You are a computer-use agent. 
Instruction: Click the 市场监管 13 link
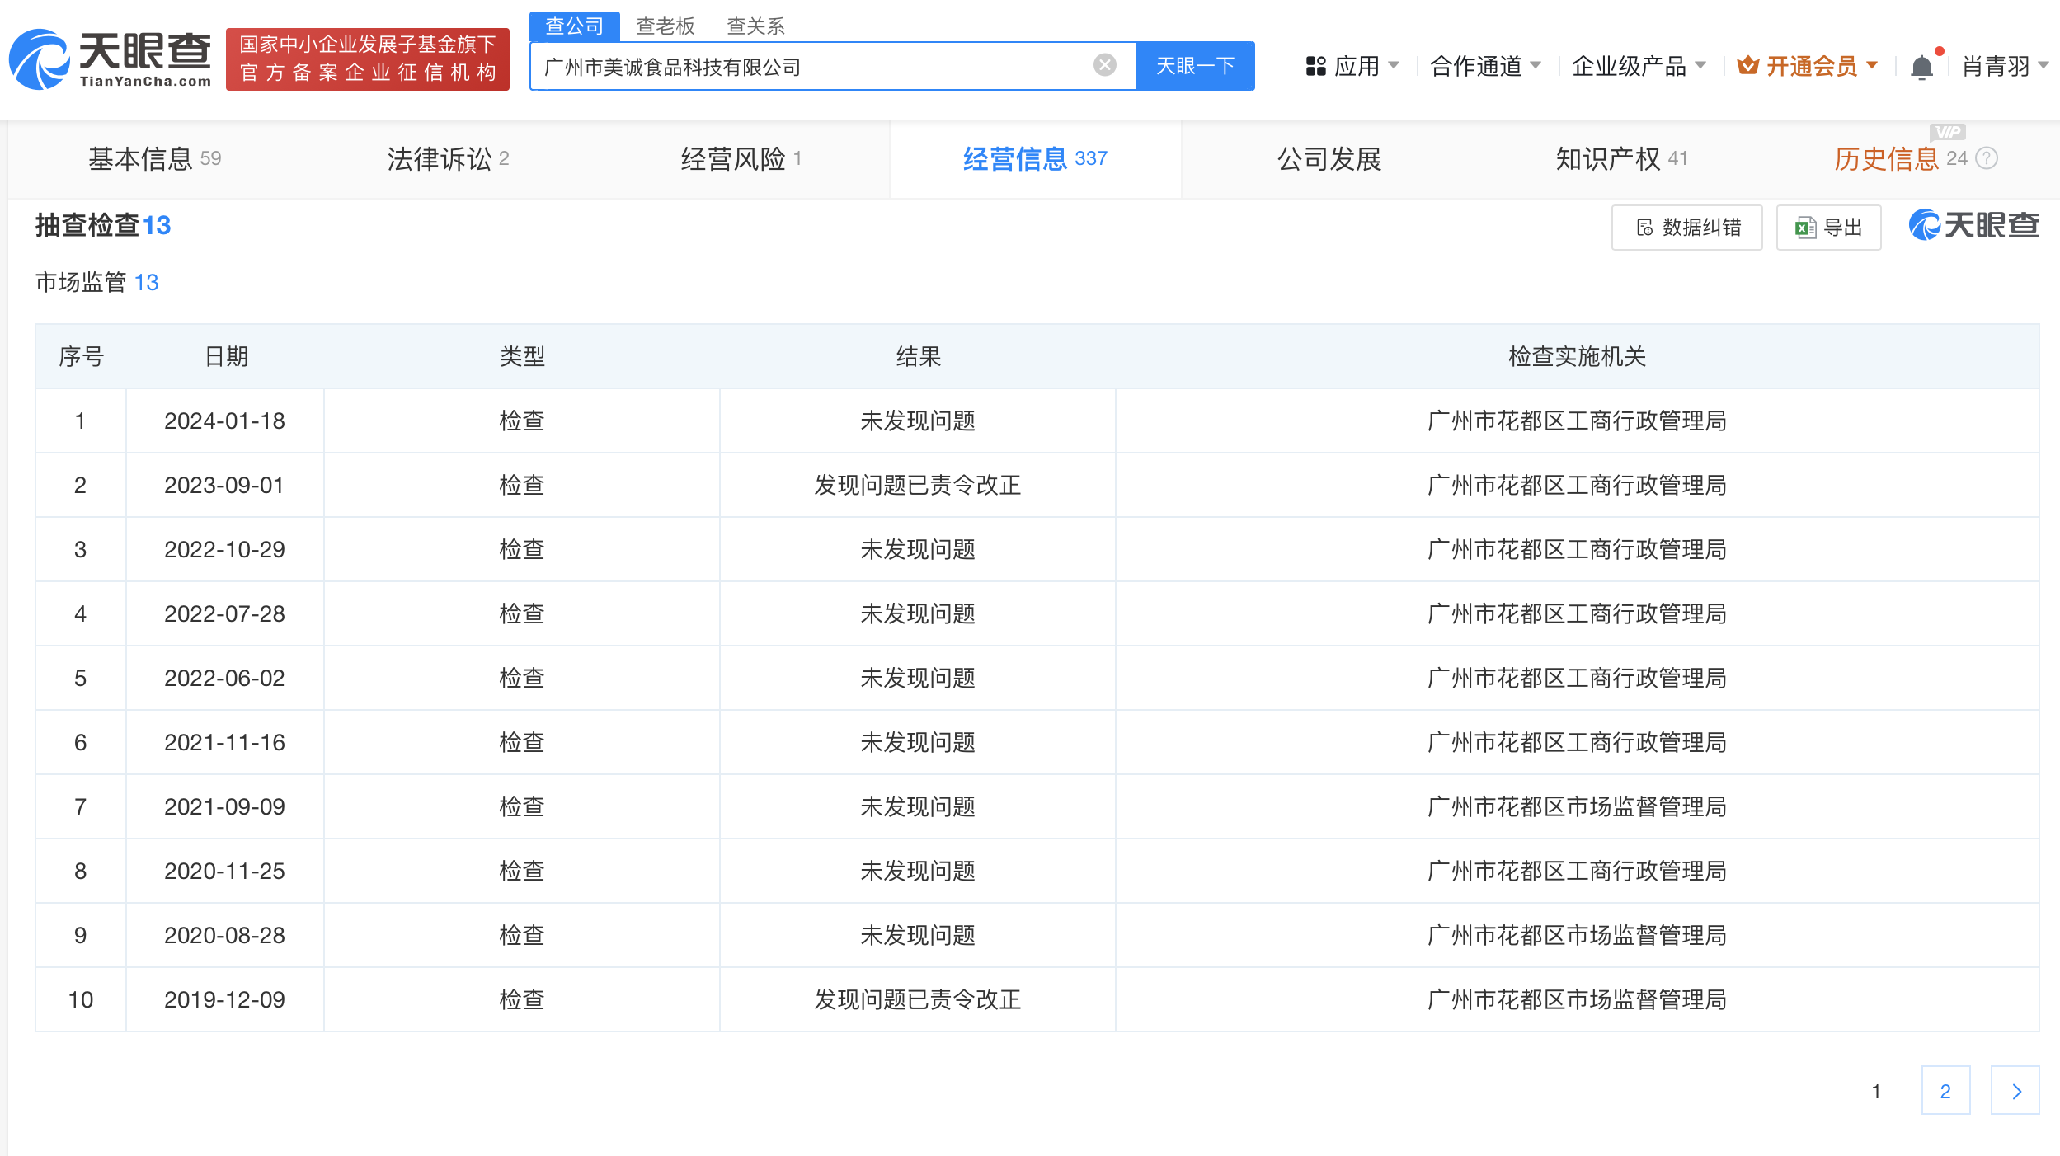pyautogui.click(x=96, y=283)
